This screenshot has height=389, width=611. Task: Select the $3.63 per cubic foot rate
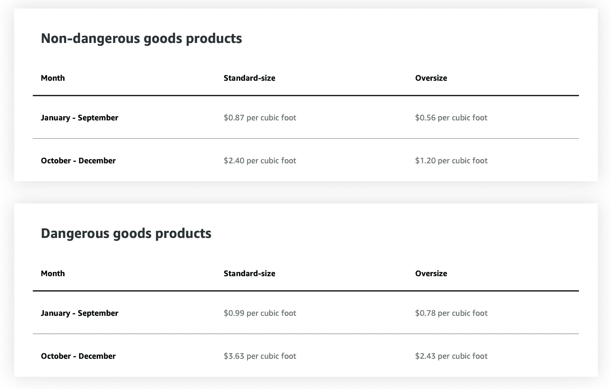260,356
